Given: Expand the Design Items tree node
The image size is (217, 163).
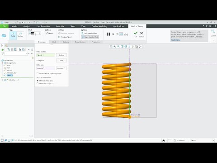Looking at the screenshot, I should tap(2, 63).
